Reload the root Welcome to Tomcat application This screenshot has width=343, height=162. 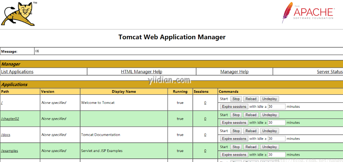tap(251, 99)
